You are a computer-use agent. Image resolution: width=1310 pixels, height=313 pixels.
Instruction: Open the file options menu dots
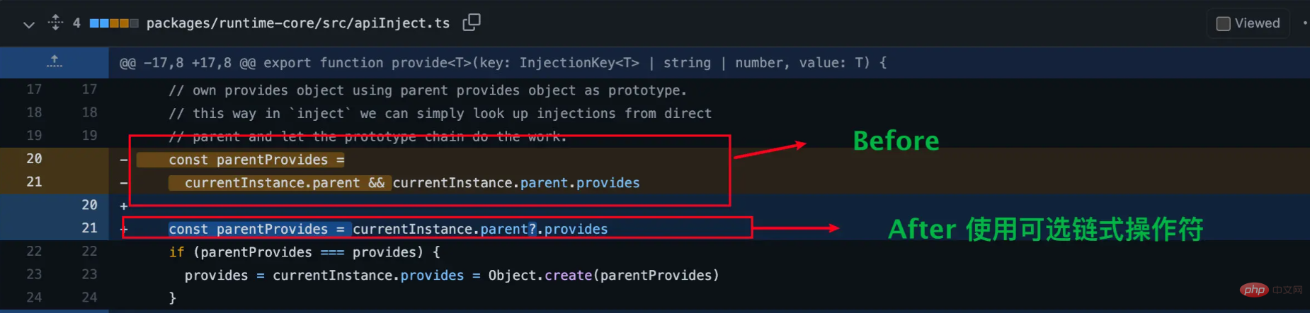point(1304,23)
